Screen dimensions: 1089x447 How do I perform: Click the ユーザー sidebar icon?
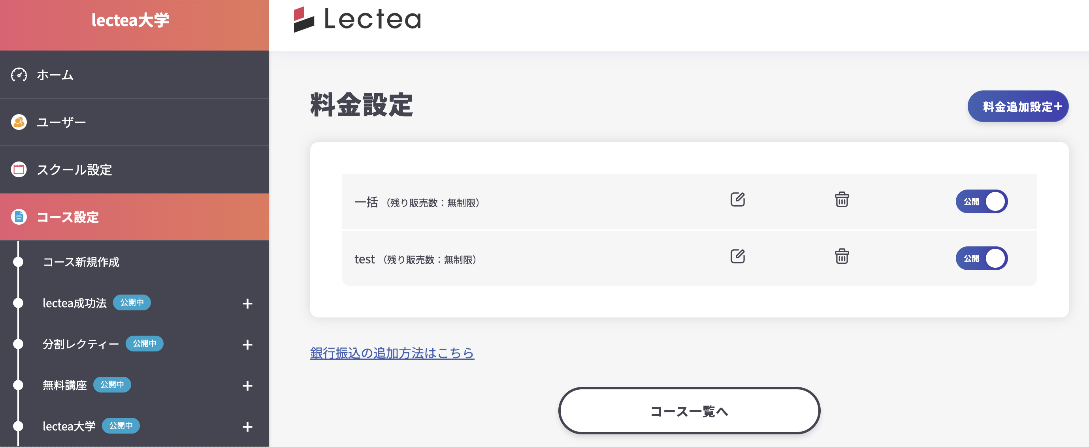pos(19,122)
